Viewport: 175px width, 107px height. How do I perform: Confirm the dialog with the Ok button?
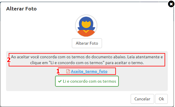click(161, 99)
